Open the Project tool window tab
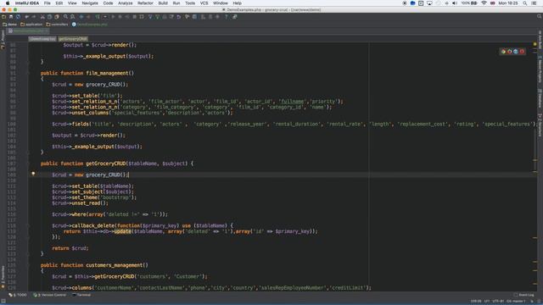The image size is (543, 305). click(3, 39)
